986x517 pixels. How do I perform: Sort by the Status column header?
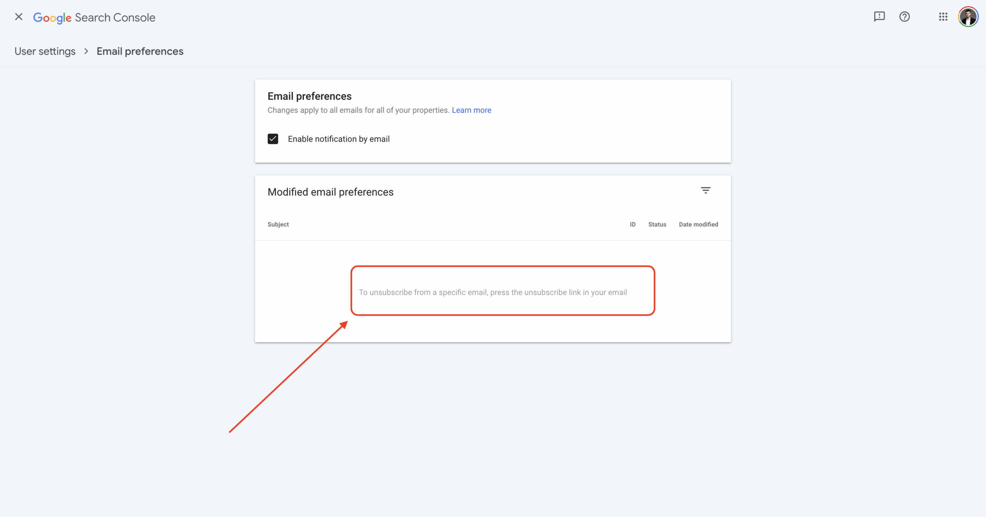[x=657, y=224]
